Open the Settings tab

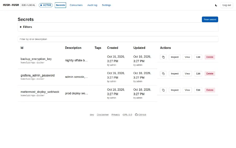(106, 5)
